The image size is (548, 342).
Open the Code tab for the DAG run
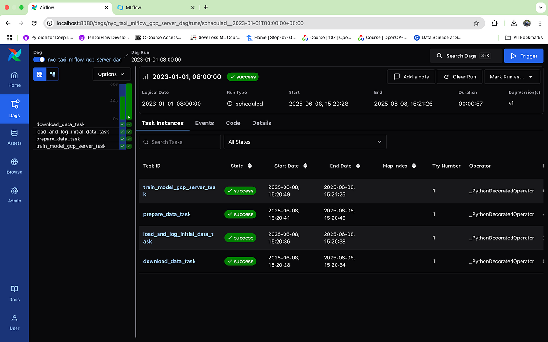(233, 123)
